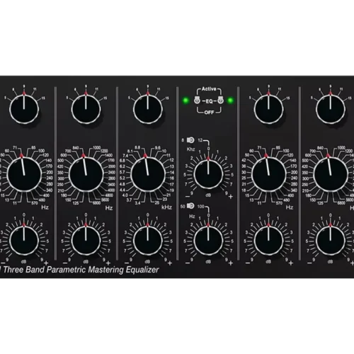This screenshot has height=354, width=354.
Task: Click left-channel mid band dB gain knob
Action: click(x=86, y=241)
